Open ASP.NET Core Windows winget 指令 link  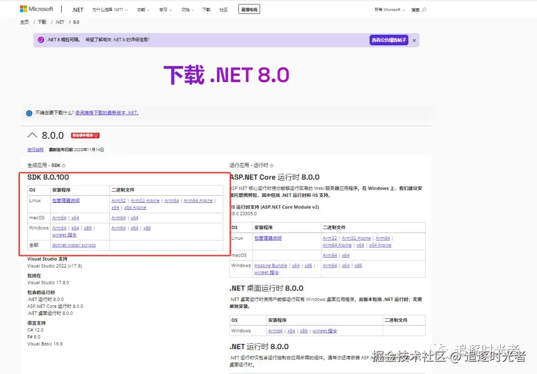267,273
